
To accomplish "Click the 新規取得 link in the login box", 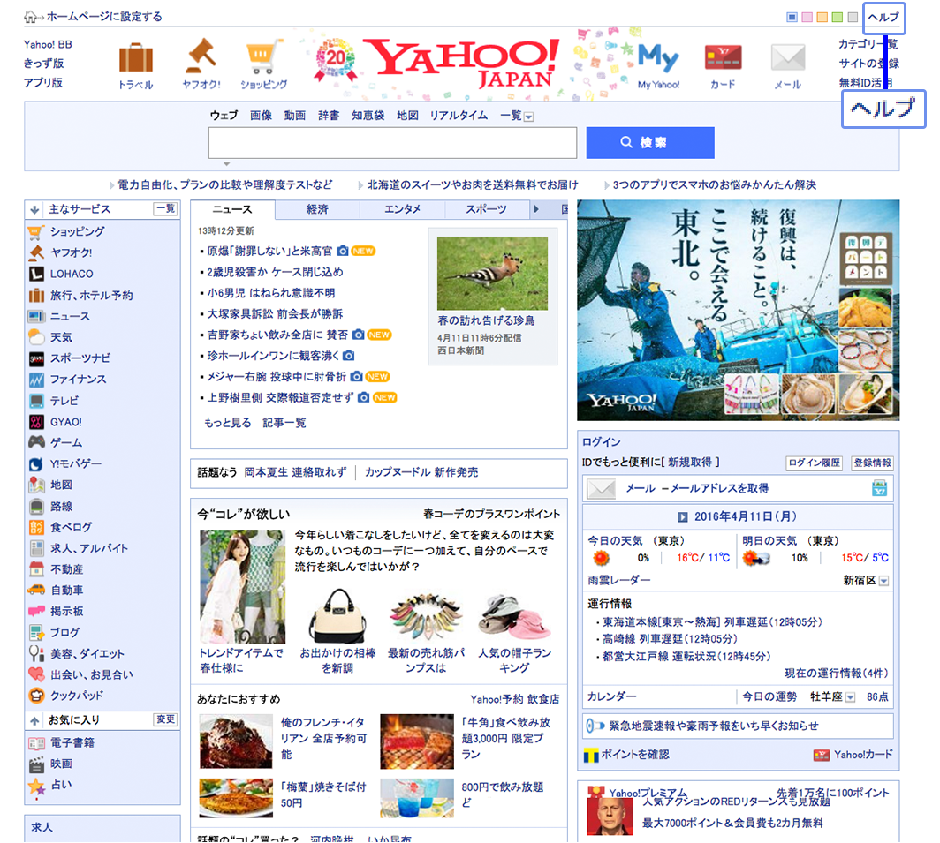I will pos(690,462).
